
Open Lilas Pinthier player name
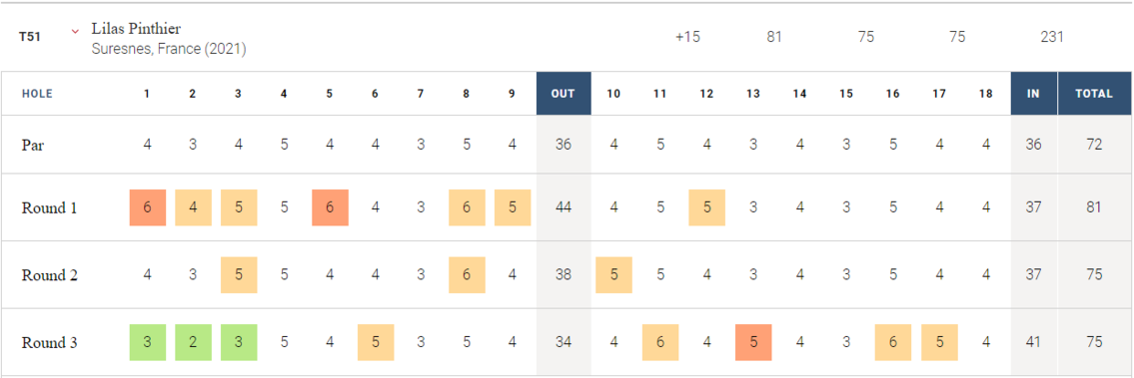click(x=136, y=29)
